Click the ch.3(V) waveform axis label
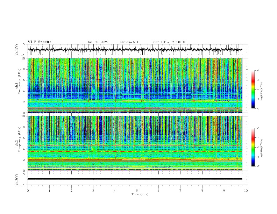This screenshot has width=277, height=214. 17,179
